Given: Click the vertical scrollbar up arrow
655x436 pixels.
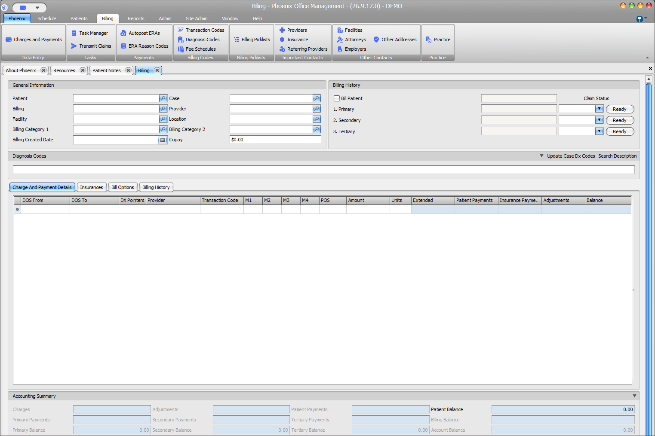Looking at the screenshot, I should [649, 79].
